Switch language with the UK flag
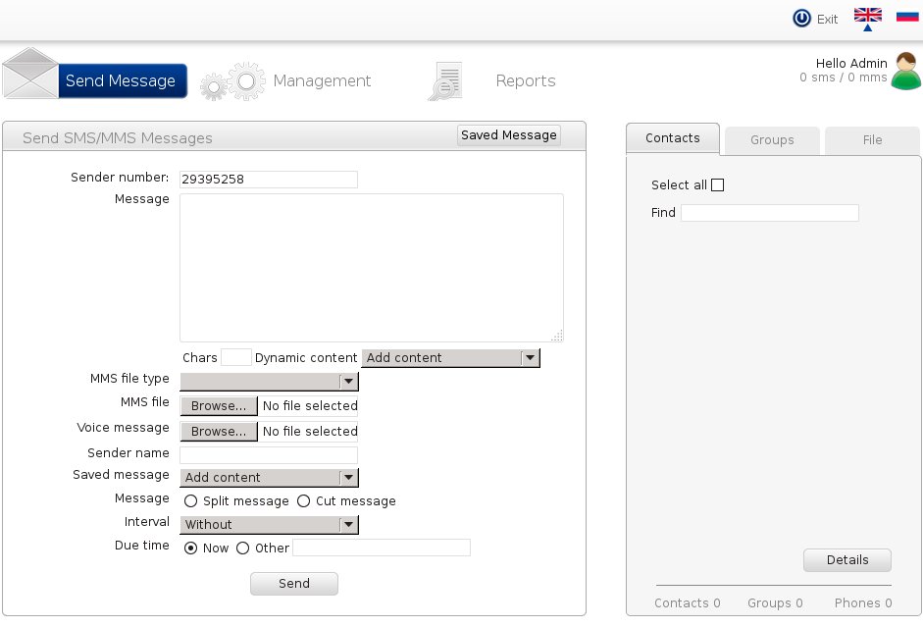 point(867,16)
